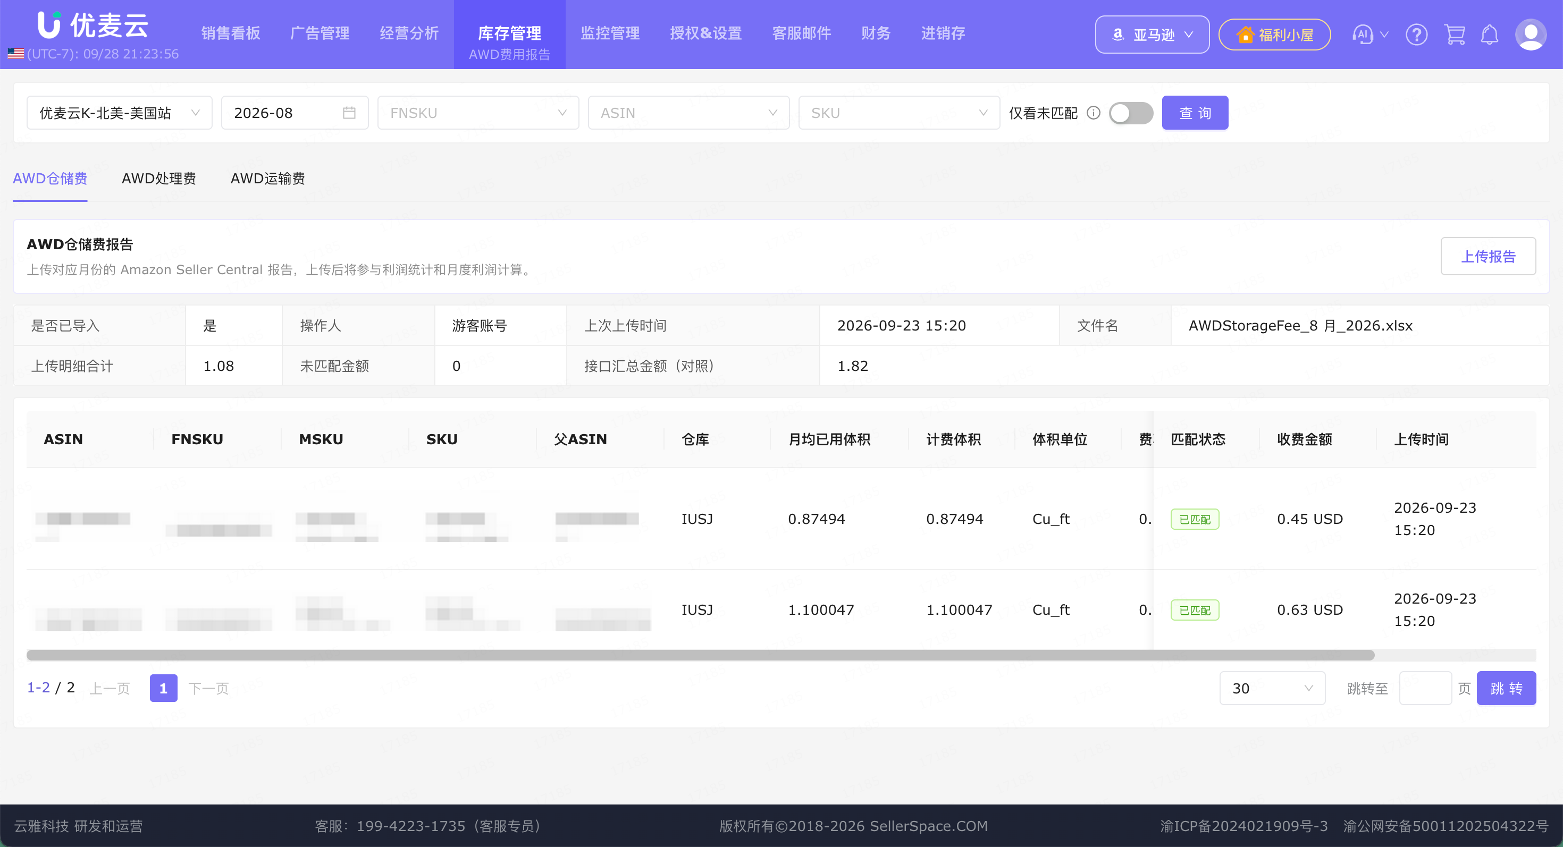Click the US flag timezone indicator
The image size is (1563, 847).
16,54
